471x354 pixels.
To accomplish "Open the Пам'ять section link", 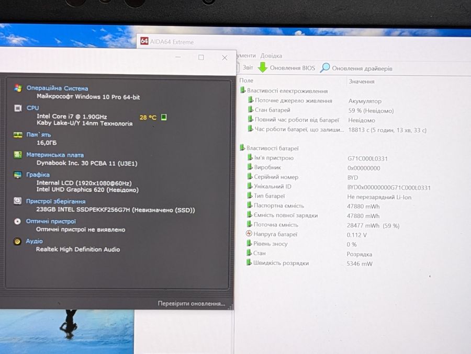I will pyautogui.click(x=38, y=134).
